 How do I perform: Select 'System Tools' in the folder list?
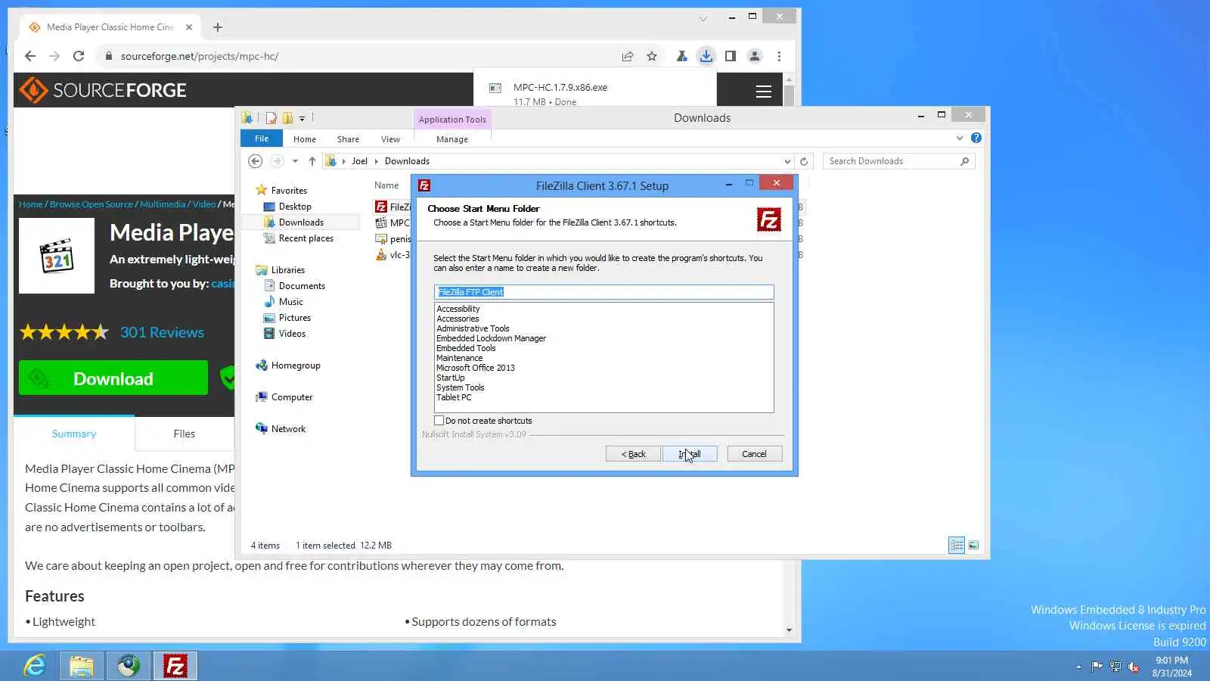point(461,387)
